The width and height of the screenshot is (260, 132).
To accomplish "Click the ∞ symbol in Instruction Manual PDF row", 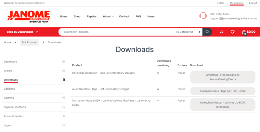I will (x=158, y=101).
